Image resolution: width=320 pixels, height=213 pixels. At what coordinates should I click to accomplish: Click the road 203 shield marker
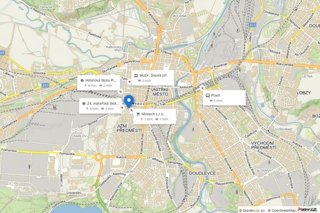point(45,85)
